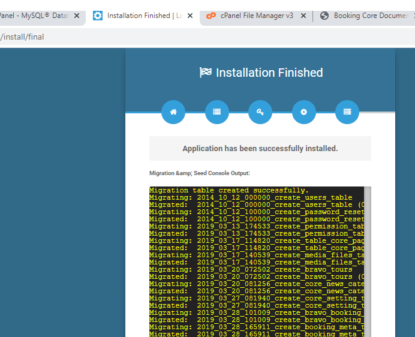This screenshot has height=337, width=415.
Task: Click the final server step icon
Action: (x=347, y=112)
